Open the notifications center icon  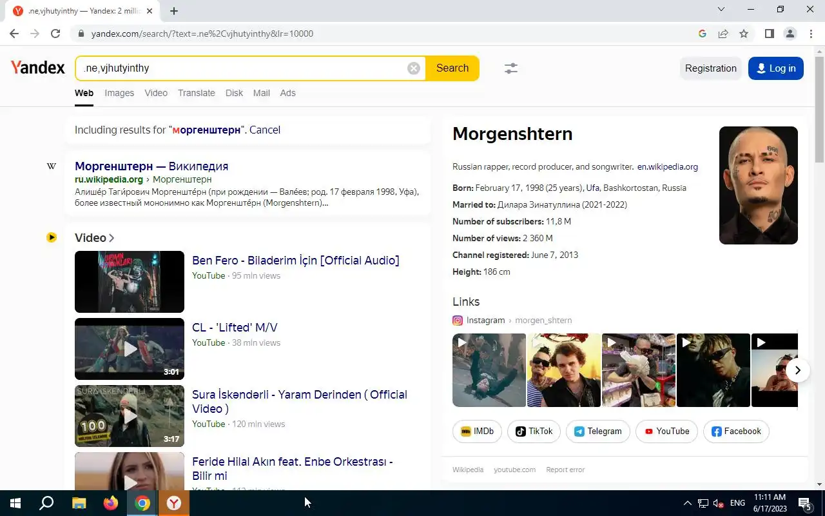click(804, 503)
